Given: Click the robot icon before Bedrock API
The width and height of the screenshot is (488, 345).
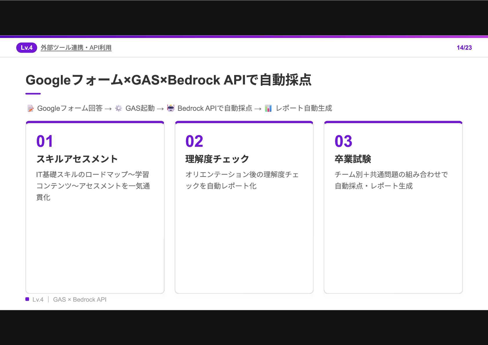Looking at the screenshot, I should click(x=171, y=108).
